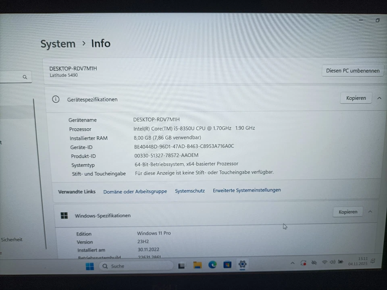Click the Windows Start button

[89, 266]
